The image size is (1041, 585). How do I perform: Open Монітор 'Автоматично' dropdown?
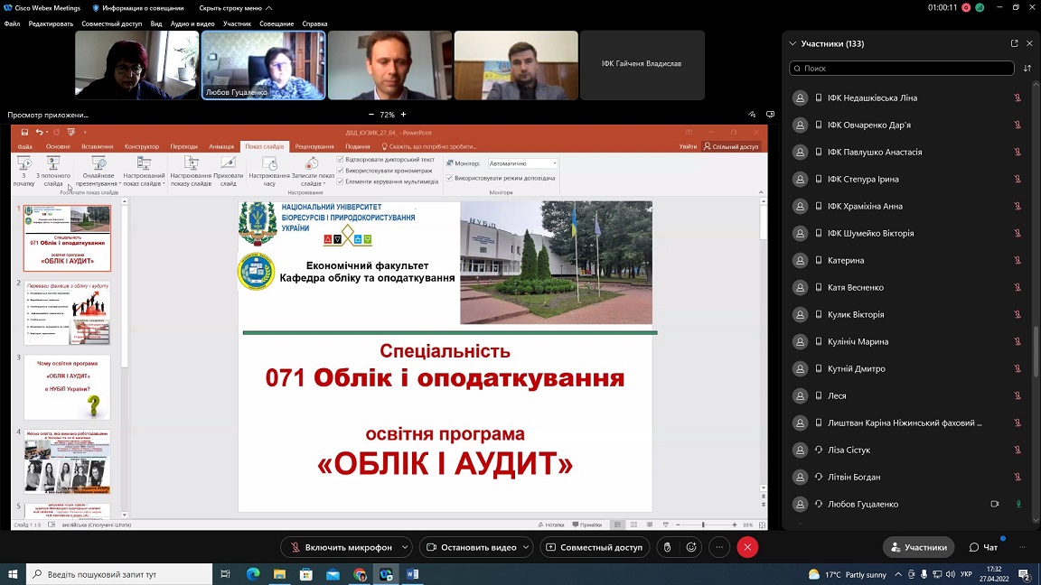pyautogui.click(x=522, y=163)
